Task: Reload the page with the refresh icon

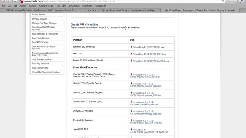Action: coord(223,1)
